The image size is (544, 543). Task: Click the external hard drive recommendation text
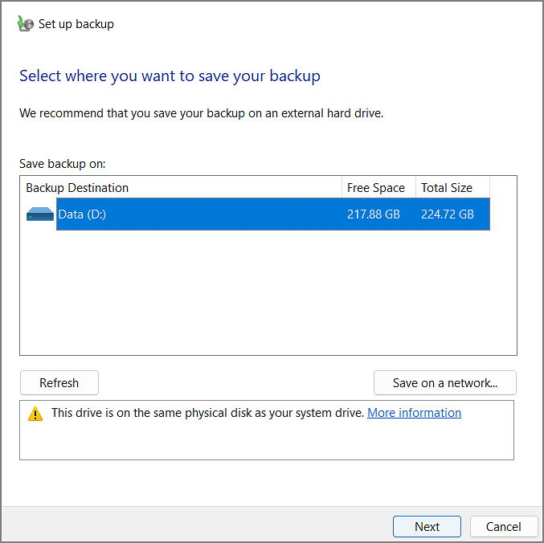pyautogui.click(x=201, y=113)
